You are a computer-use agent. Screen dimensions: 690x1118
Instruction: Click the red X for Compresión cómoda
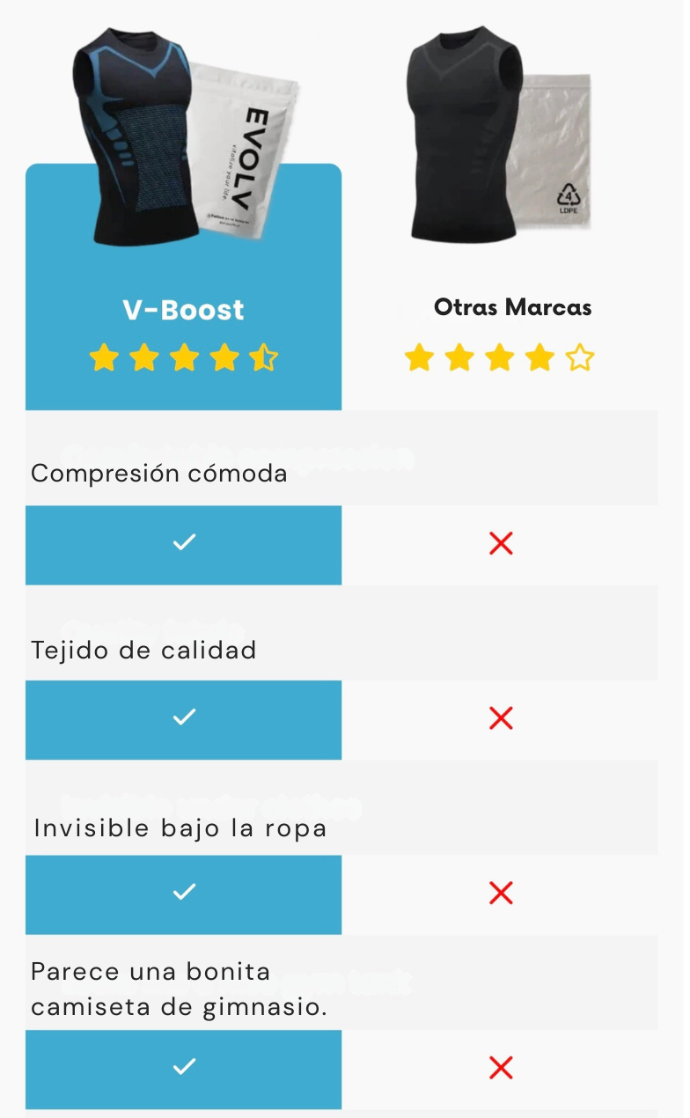[x=501, y=544]
